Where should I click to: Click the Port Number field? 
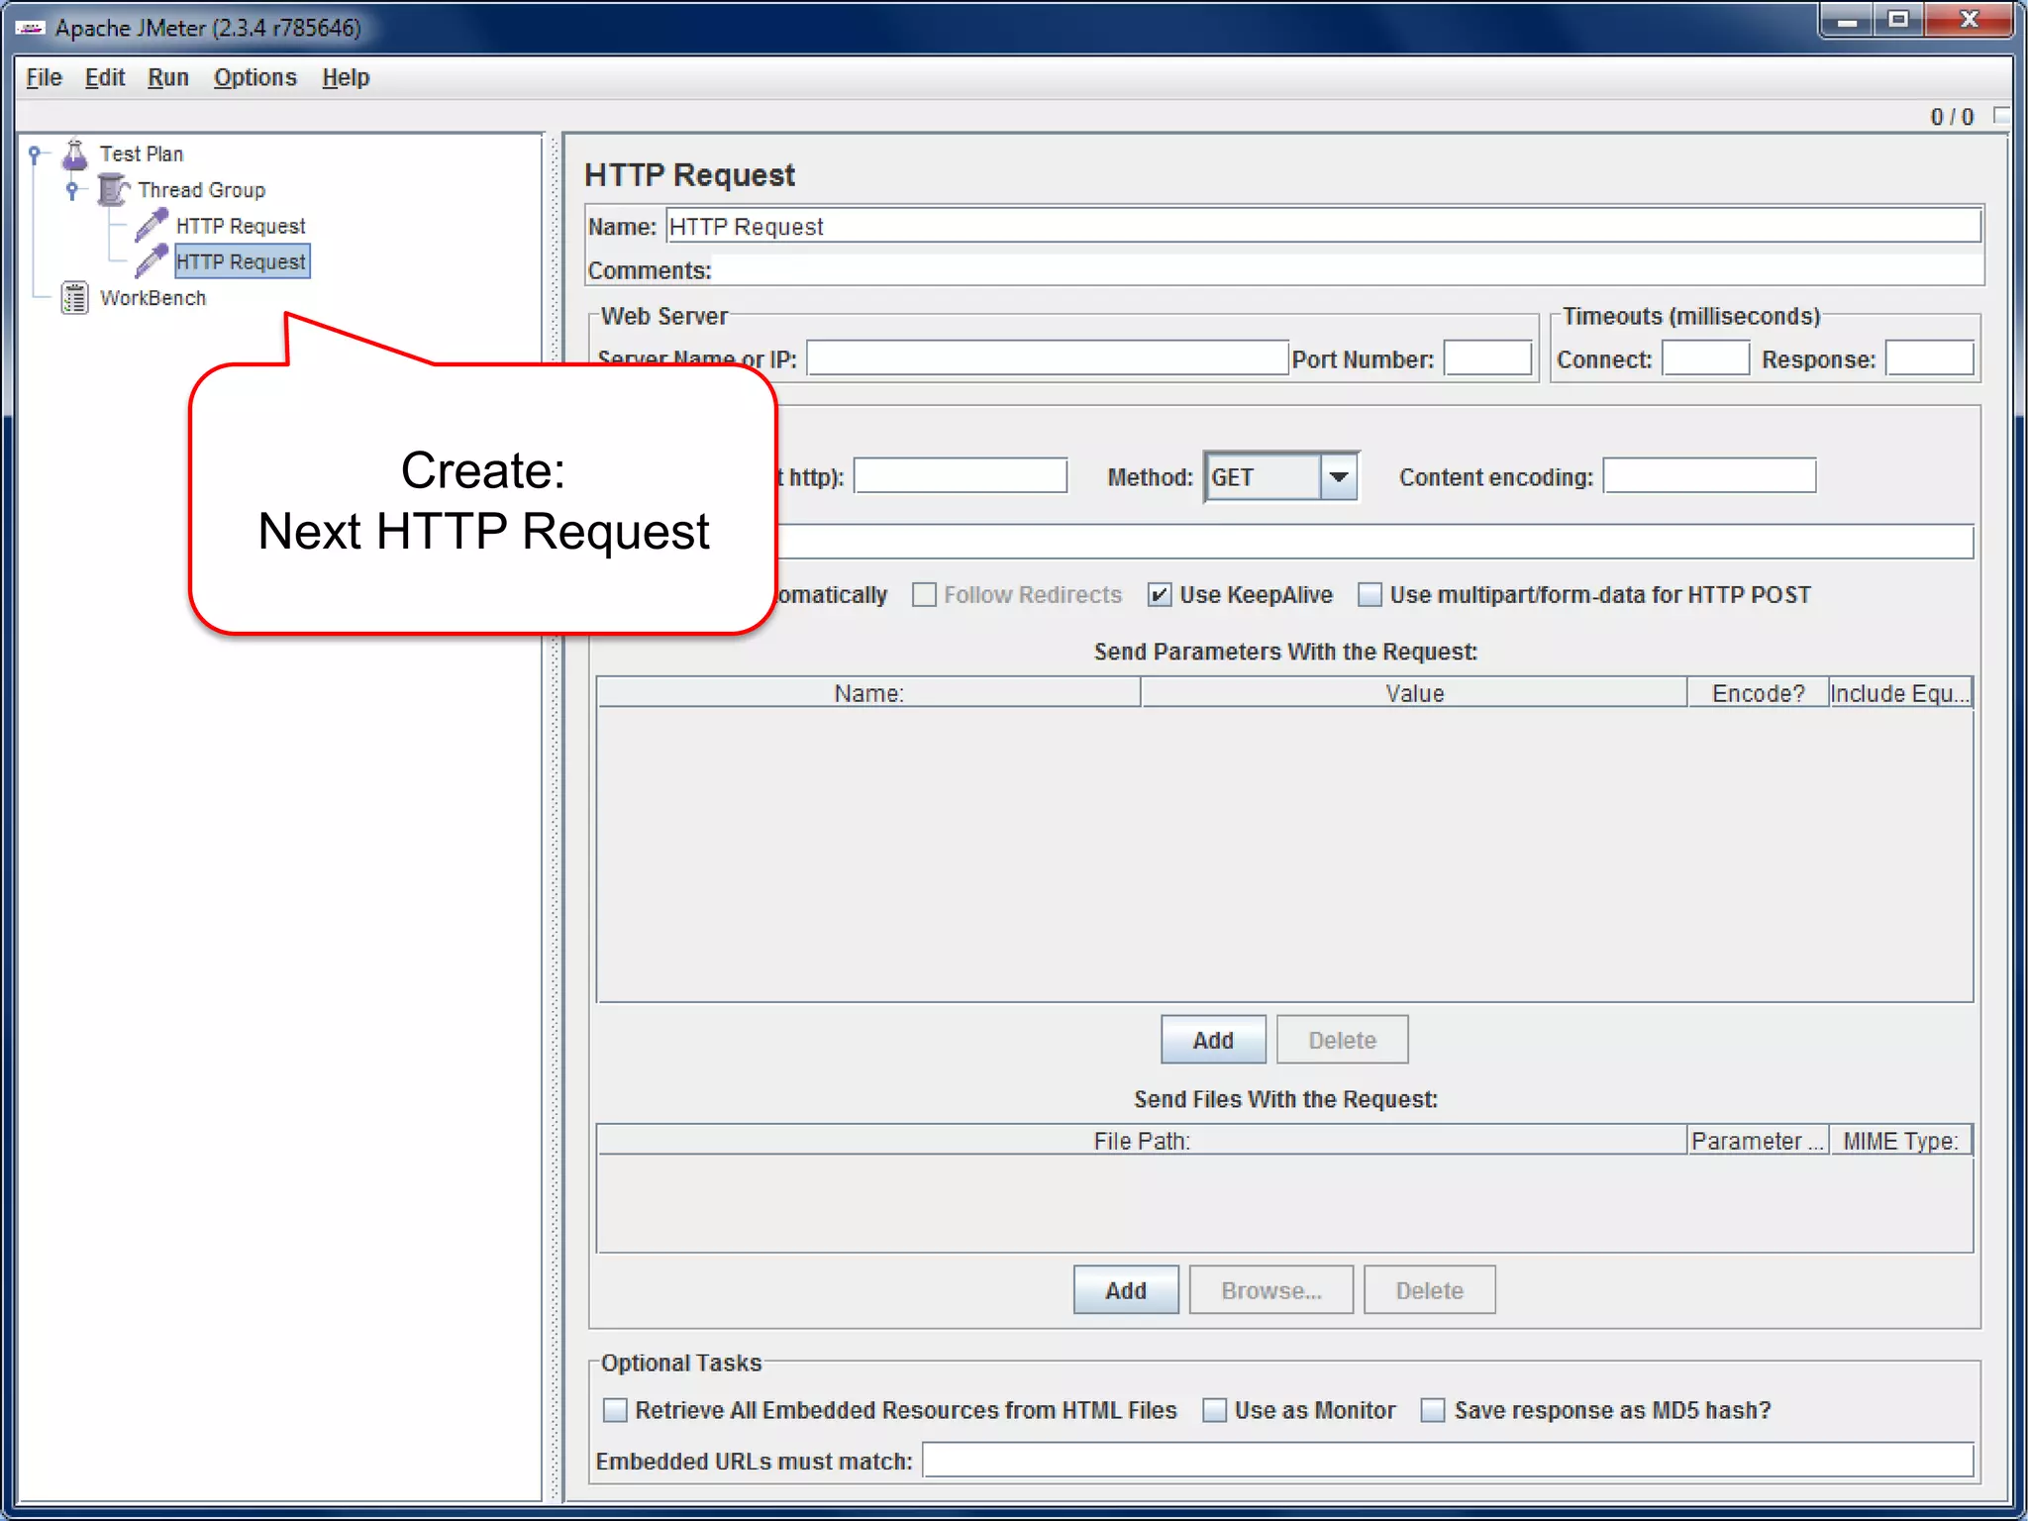[1487, 358]
